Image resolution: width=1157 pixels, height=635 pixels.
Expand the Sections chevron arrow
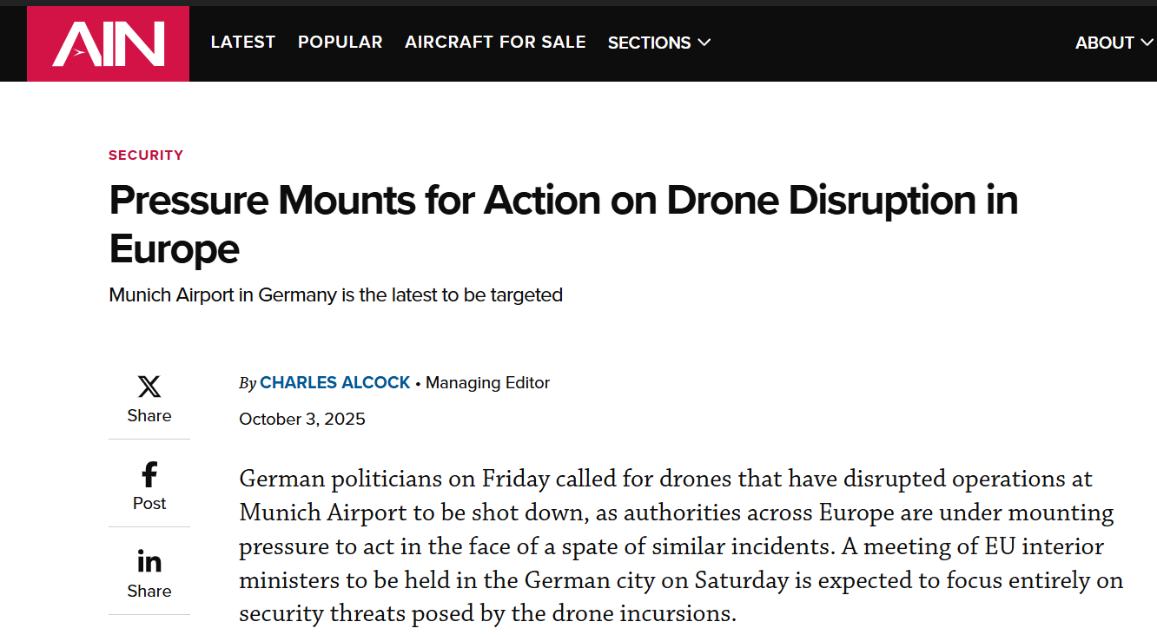coord(704,43)
